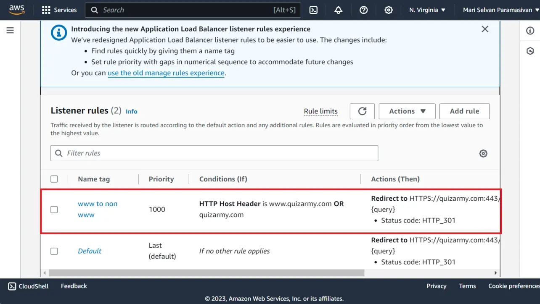Open the N. Virginia region dropdown
The image size is (540, 304).
(427, 10)
